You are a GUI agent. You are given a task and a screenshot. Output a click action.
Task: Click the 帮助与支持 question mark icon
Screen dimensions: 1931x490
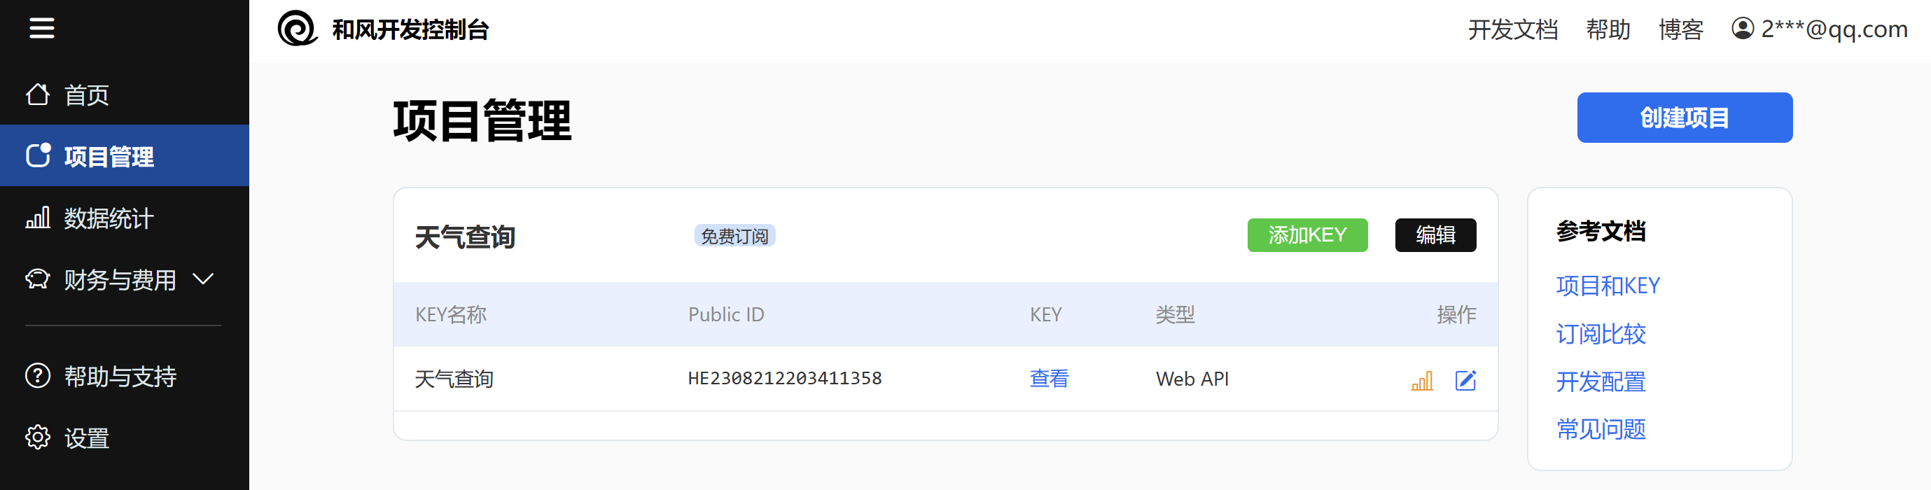pyautogui.click(x=38, y=375)
